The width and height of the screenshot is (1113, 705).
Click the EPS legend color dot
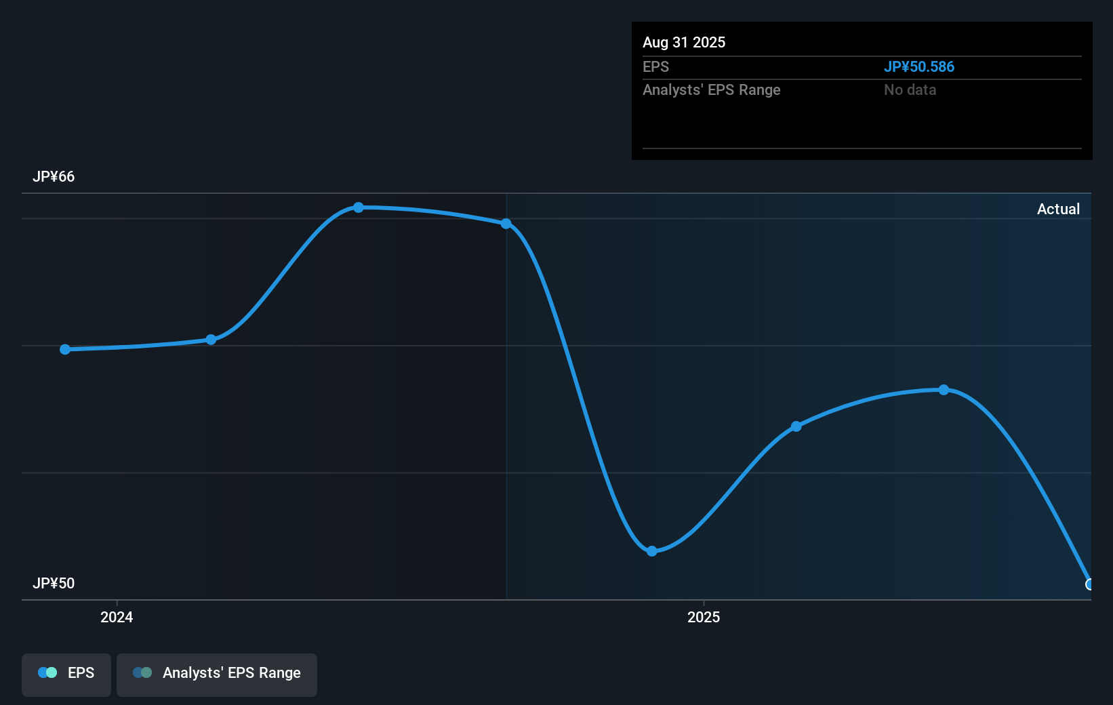[47, 672]
